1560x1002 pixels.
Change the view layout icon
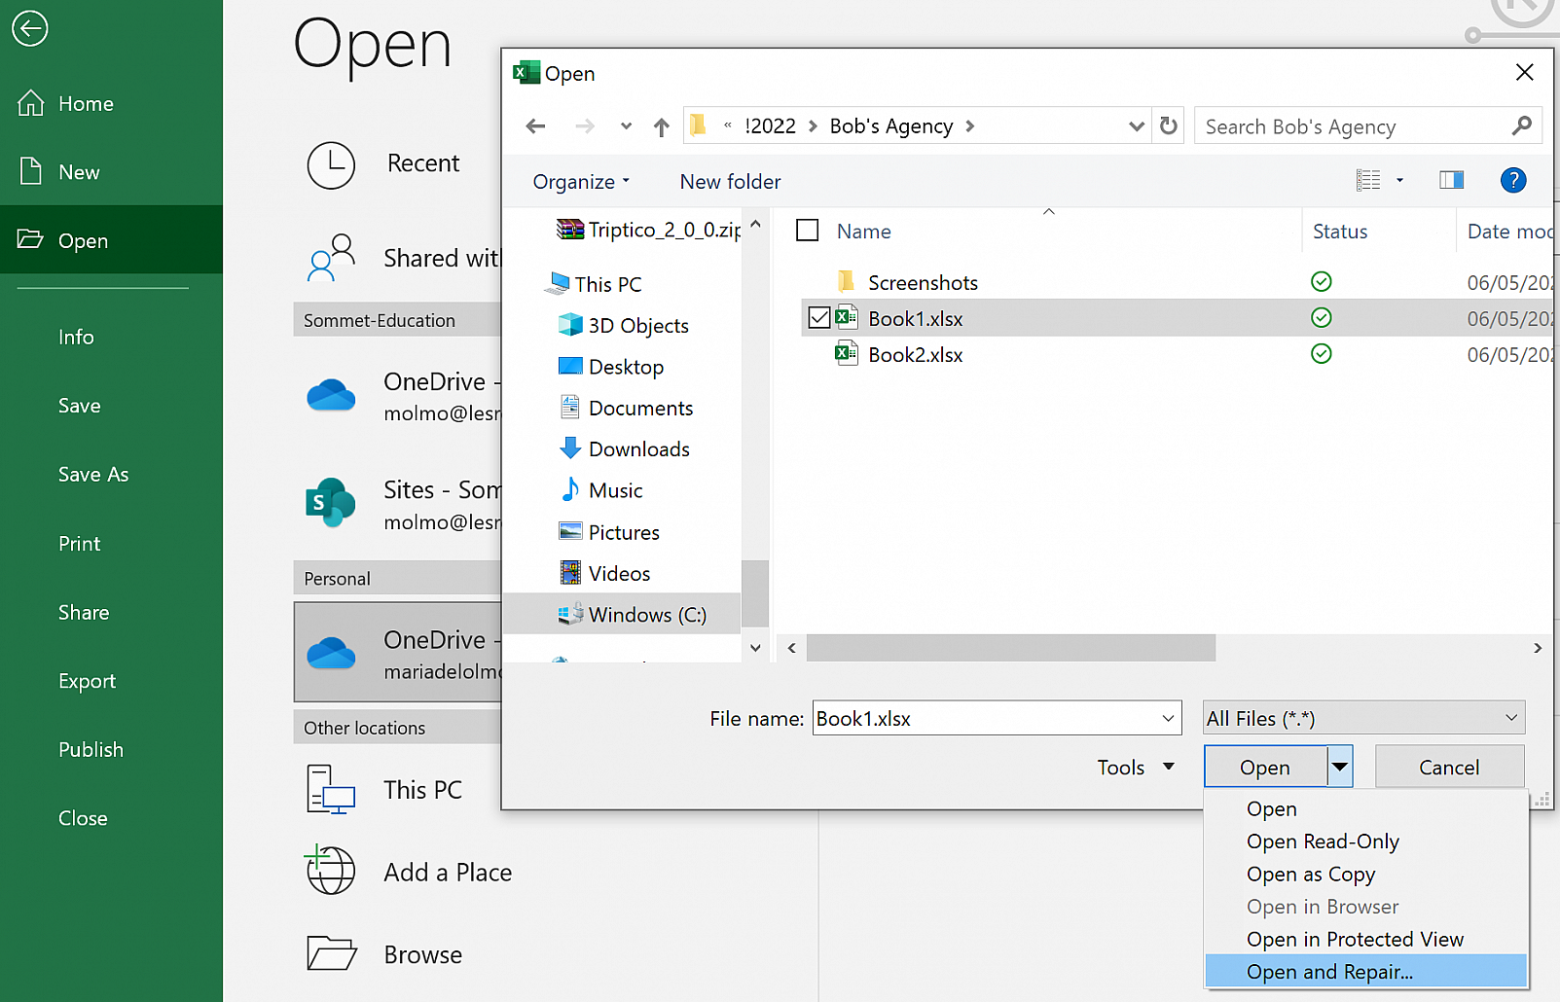pyautogui.click(x=1368, y=180)
